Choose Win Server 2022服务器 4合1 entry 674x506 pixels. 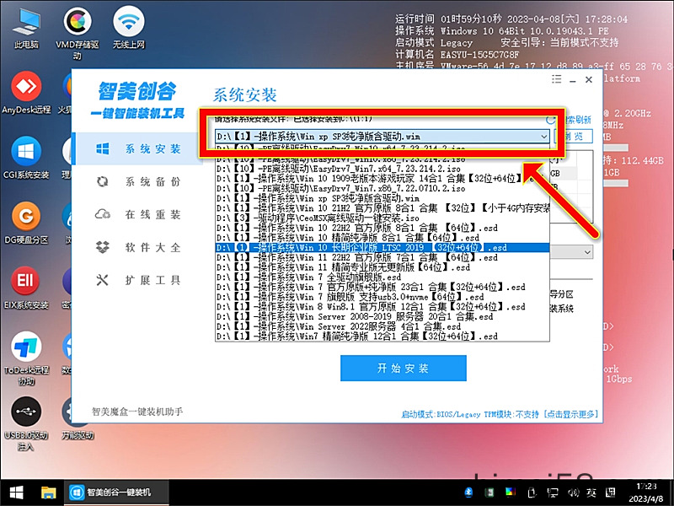382,326
